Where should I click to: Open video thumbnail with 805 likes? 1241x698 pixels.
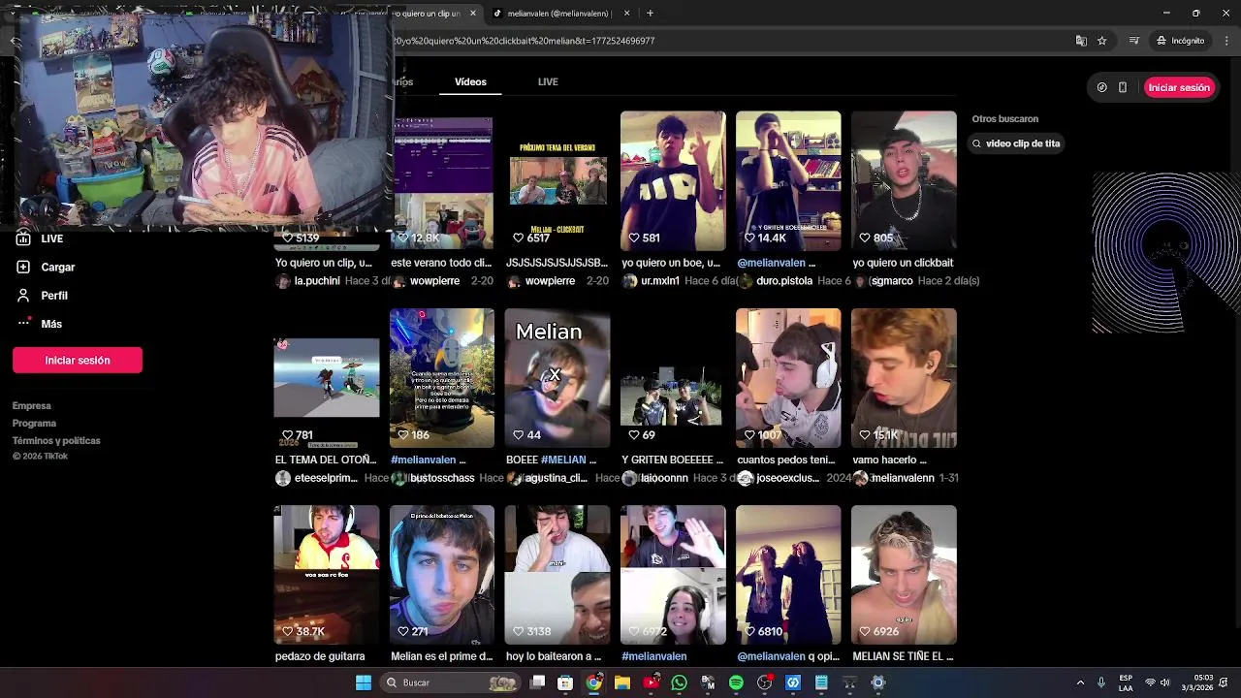point(904,181)
